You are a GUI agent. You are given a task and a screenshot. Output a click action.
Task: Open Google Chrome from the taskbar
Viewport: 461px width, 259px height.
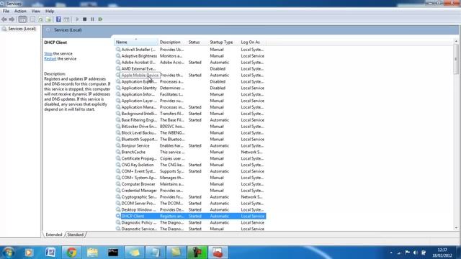(x=71, y=253)
